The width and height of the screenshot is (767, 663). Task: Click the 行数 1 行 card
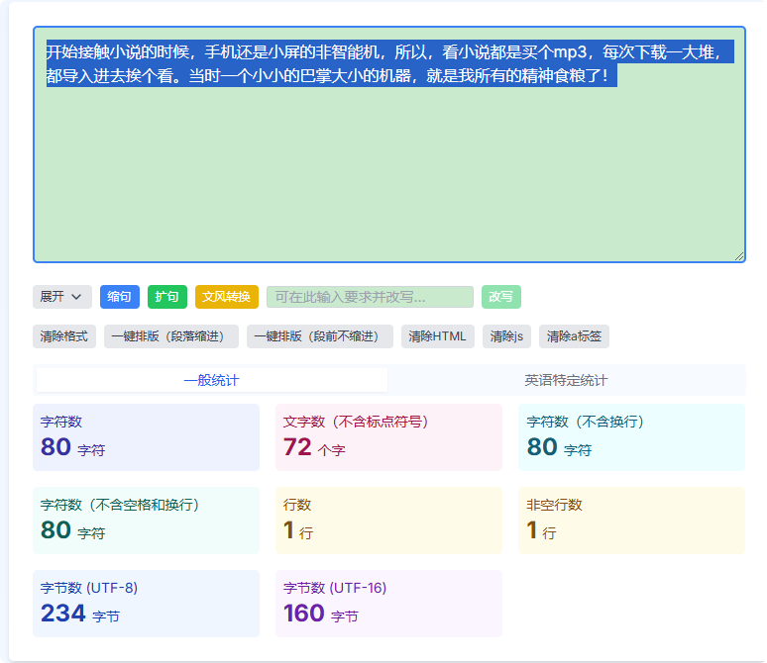(x=388, y=521)
